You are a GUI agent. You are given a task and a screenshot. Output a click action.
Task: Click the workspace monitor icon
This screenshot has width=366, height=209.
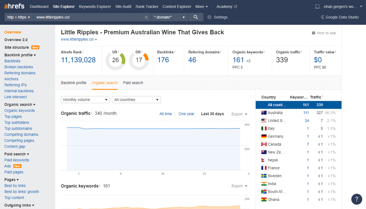[317, 6]
